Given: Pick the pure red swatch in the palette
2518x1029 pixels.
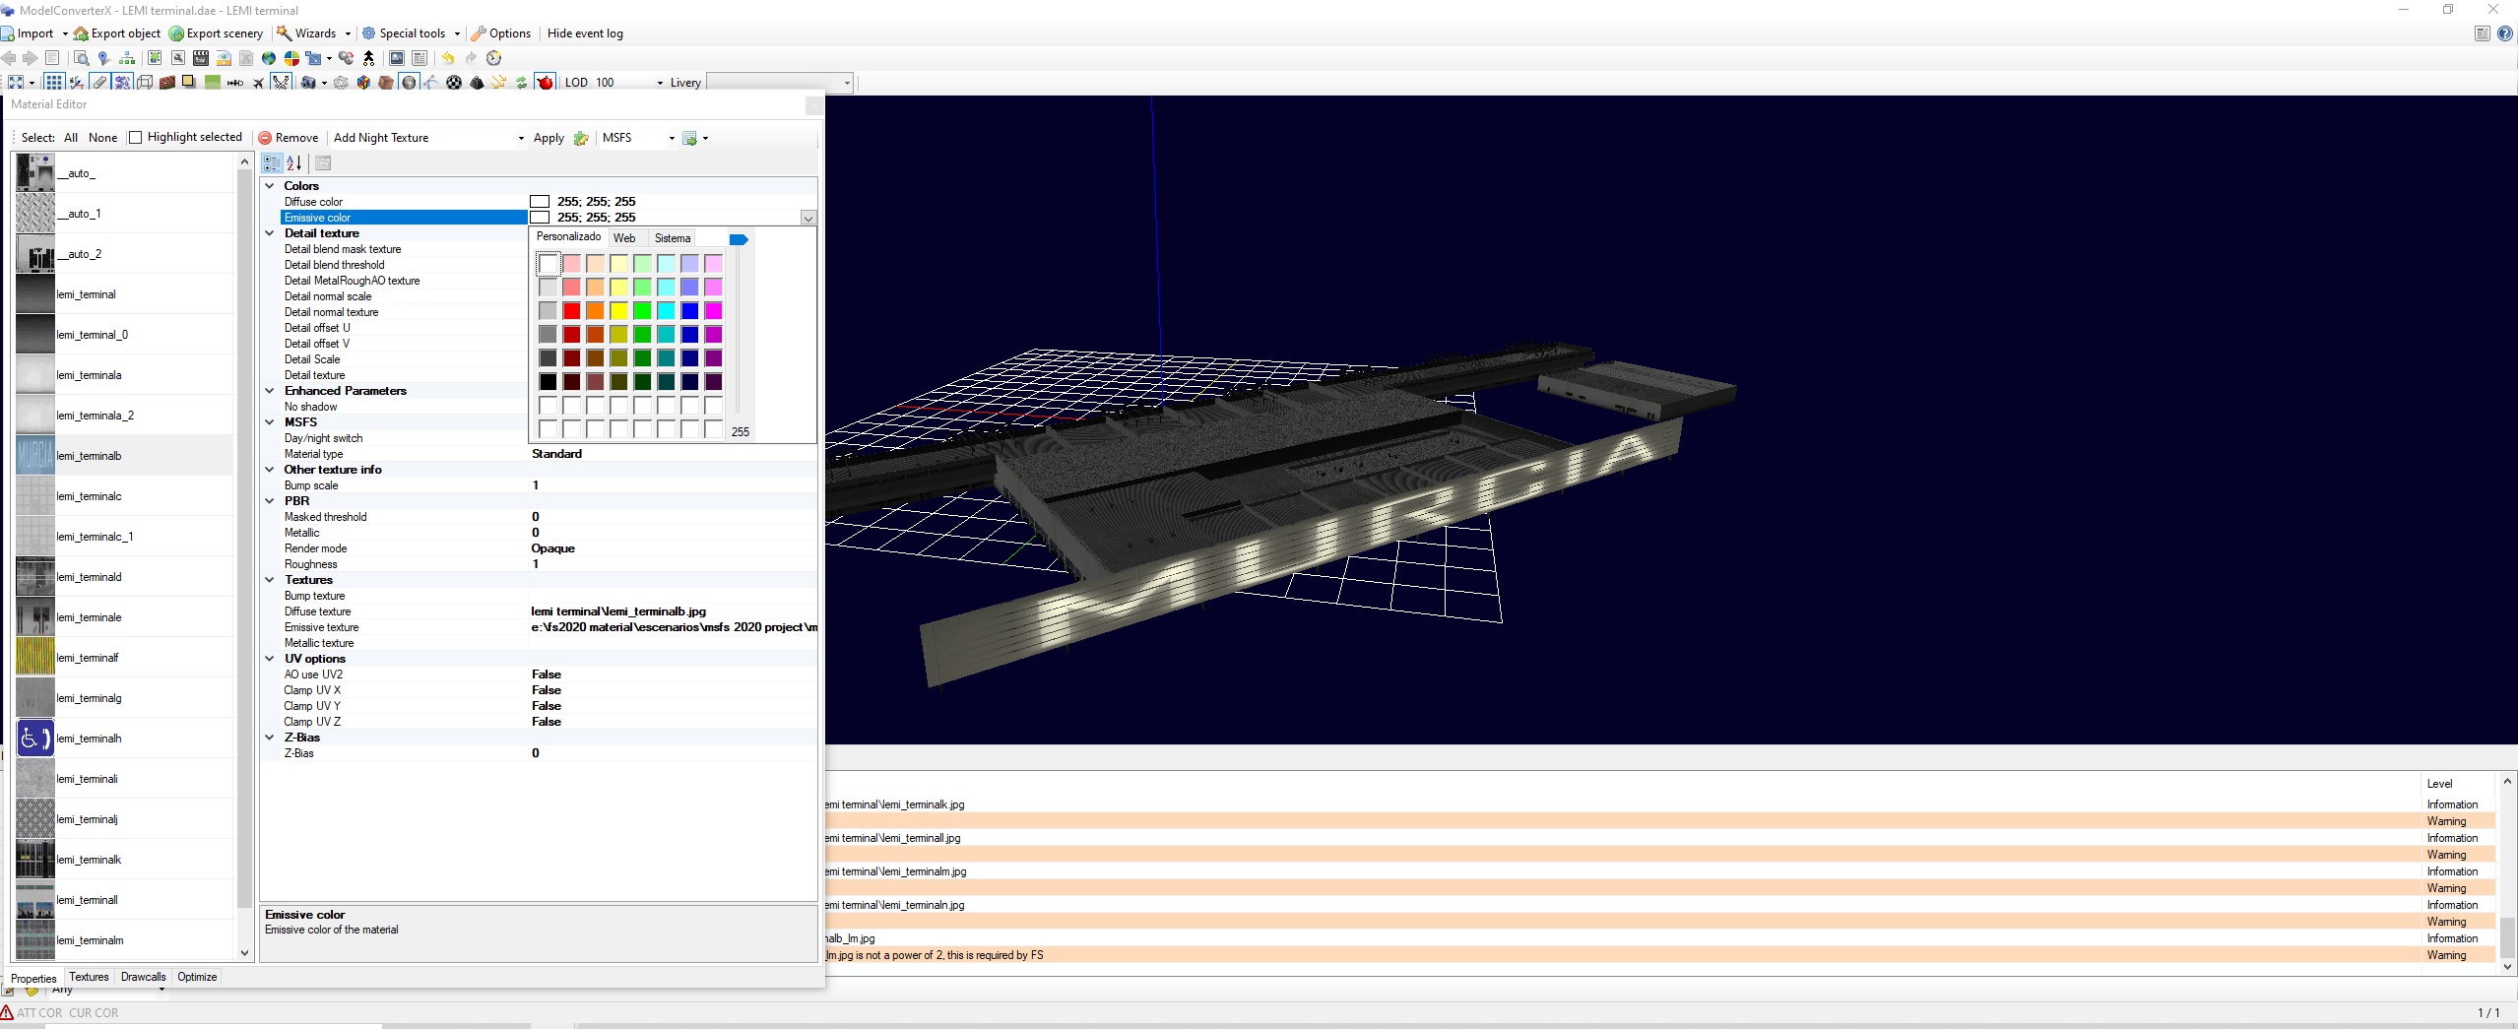Looking at the screenshot, I should point(572,311).
